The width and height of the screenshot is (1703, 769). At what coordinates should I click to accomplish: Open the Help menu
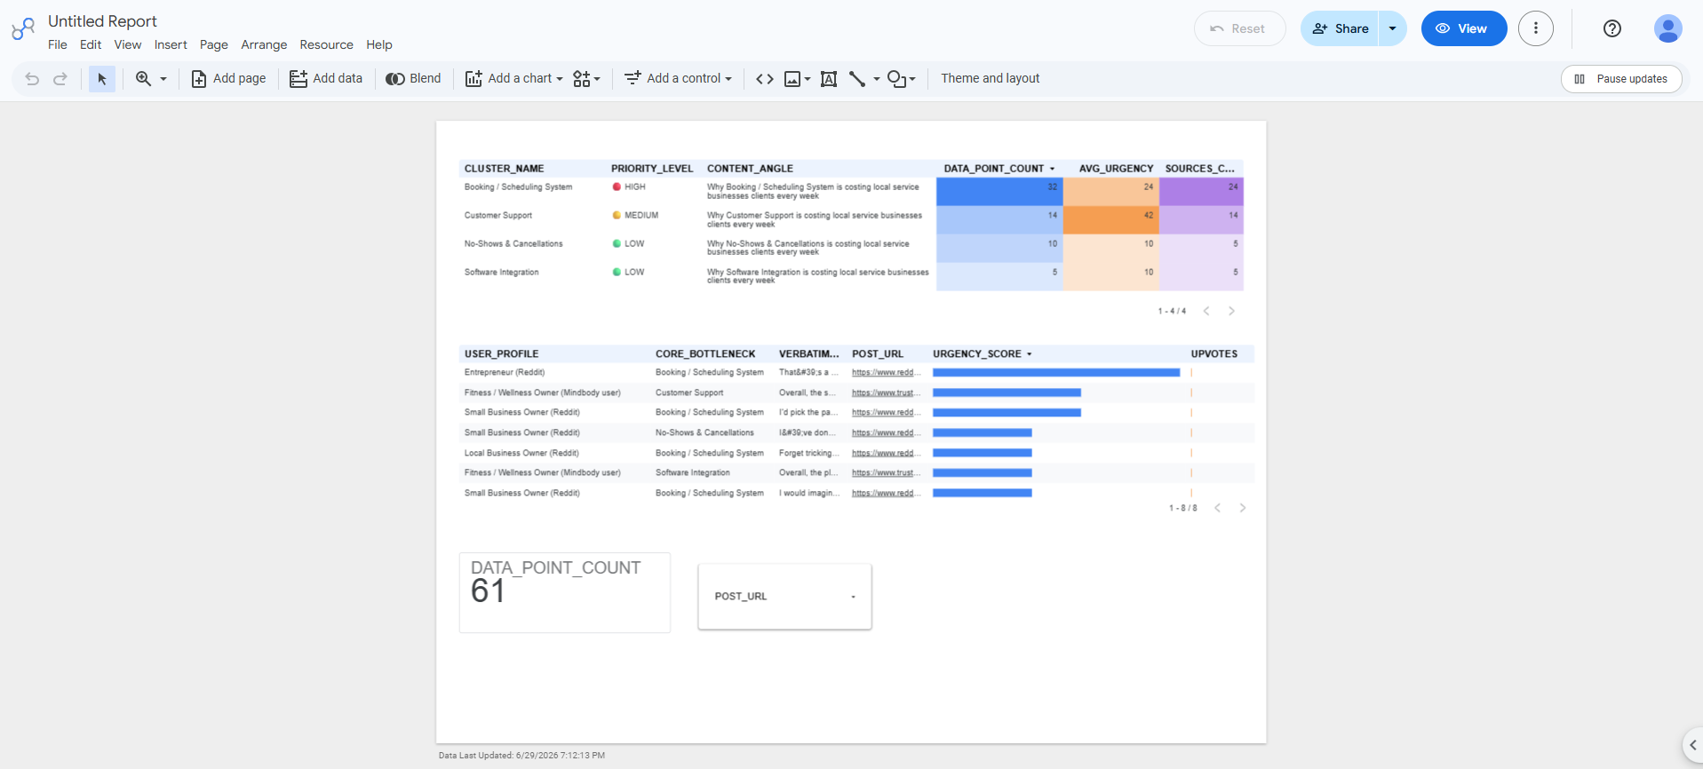click(x=379, y=44)
